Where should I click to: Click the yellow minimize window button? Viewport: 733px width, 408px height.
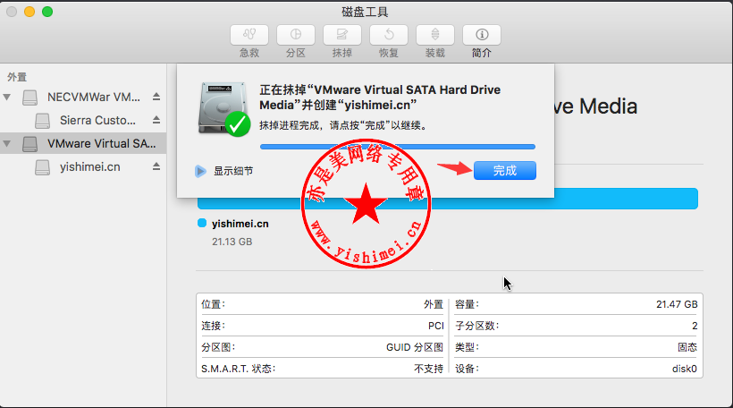[29, 12]
